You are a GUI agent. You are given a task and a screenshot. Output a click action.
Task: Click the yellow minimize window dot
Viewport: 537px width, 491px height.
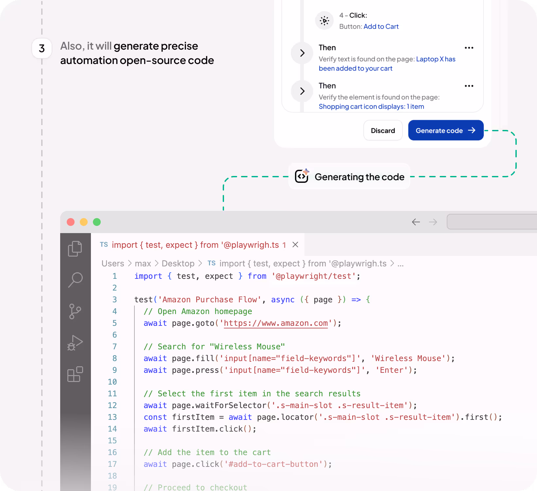point(84,222)
